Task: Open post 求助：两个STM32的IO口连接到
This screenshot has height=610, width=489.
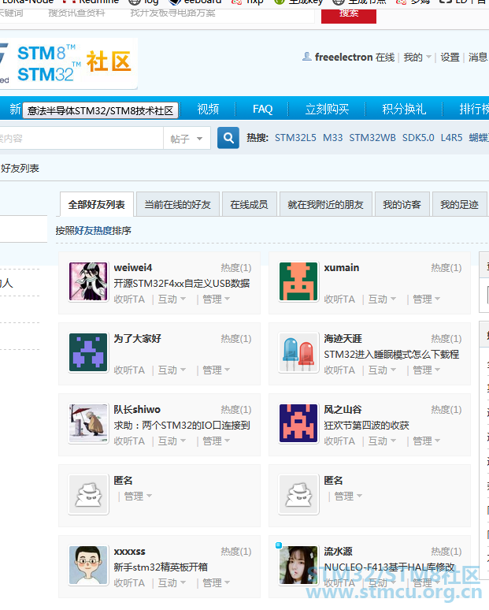Action: click(182, 426)
